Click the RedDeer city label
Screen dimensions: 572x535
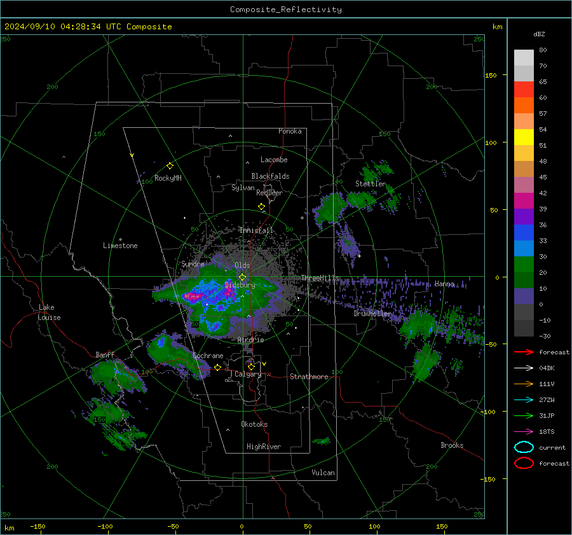pyautogui.click(x=269, y=193)
